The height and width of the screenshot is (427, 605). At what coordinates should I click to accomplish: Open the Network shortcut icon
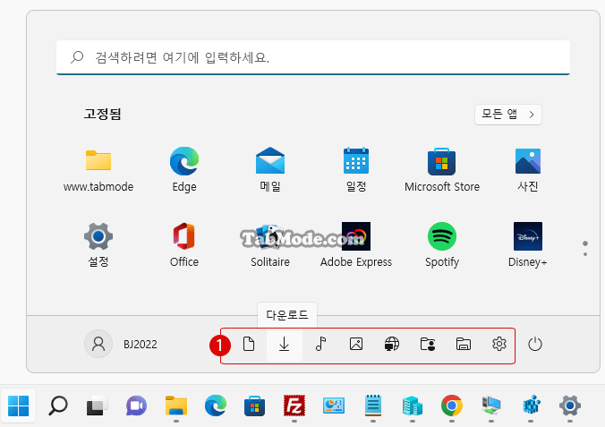tap(392, 344)
